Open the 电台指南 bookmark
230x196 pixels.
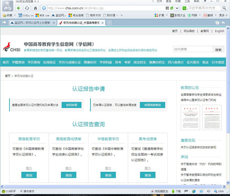click(x=76, y=15)
